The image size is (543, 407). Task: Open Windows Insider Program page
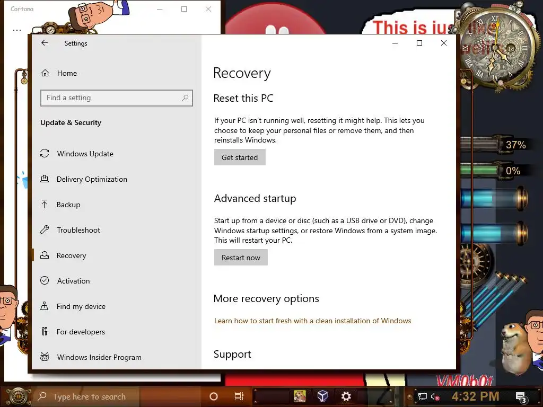(99, 357)
